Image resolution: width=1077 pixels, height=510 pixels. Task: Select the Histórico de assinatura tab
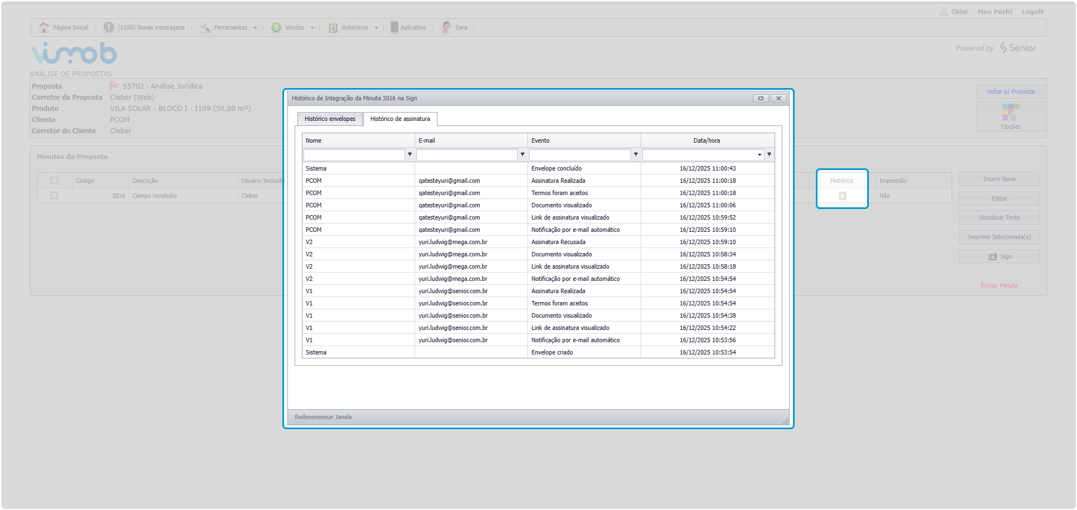[x=400, y=119]
